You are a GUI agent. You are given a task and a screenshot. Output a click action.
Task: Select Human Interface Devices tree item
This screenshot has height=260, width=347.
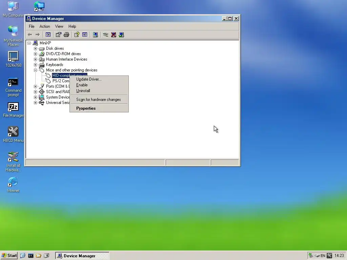67,59
